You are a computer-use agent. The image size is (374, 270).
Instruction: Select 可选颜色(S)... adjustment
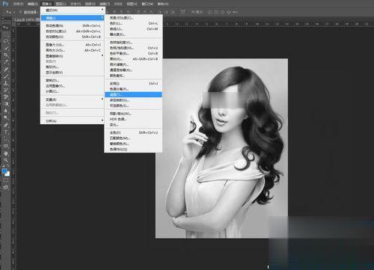pyautogui.click(x=133, y=105)
